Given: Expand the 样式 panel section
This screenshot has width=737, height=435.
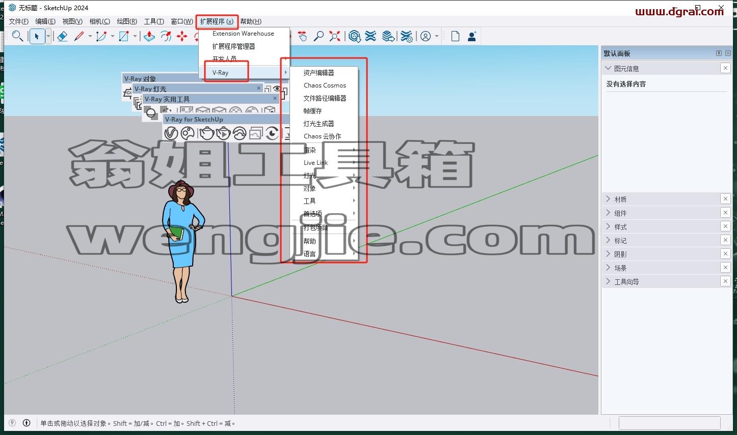Looking at the screenshot, I should (x=608, y=226).
